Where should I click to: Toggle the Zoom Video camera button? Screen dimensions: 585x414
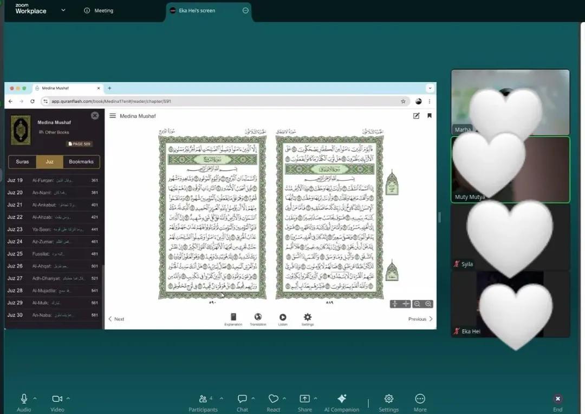pyautogui.click(x=57, y=399)
